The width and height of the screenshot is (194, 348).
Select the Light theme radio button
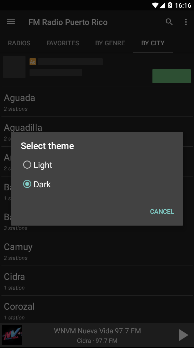click(x=27, y=165)
